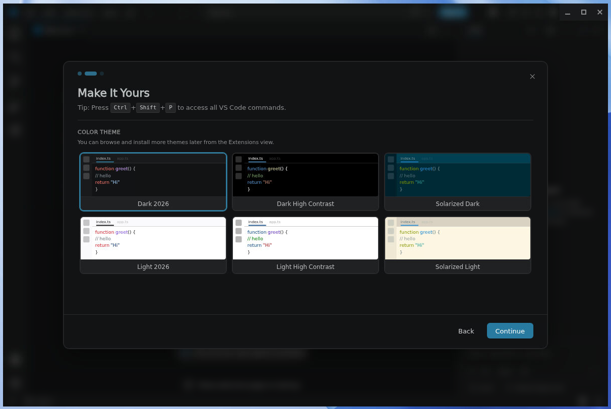
Task: Close the VS Code window
Action: (x=600, y=12)
